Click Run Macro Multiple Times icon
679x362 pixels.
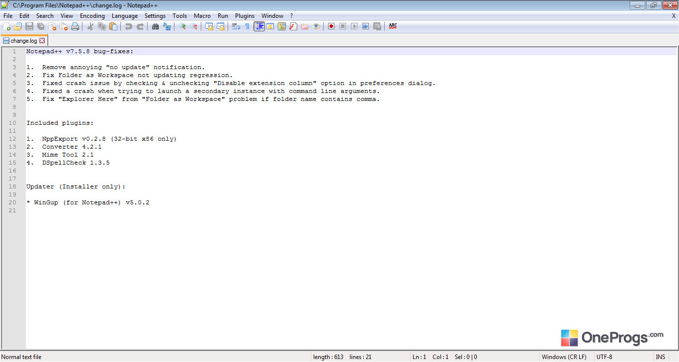pyautogui.click(x=366, y=26)
